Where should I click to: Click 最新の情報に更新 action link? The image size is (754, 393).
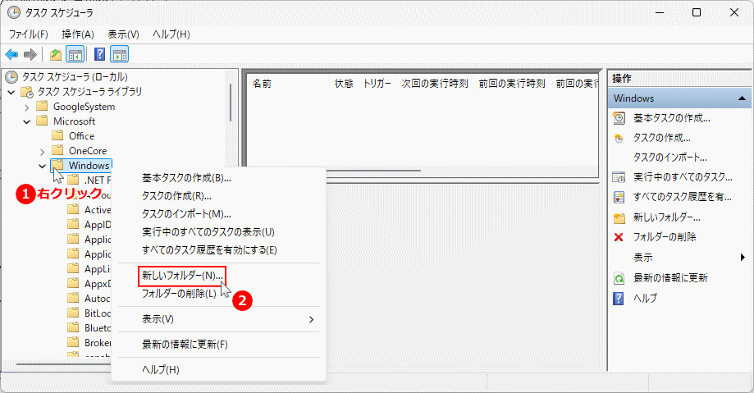[670, 277]
